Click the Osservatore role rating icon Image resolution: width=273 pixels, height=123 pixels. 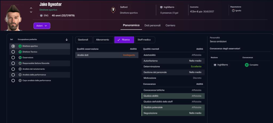(20, 58)
